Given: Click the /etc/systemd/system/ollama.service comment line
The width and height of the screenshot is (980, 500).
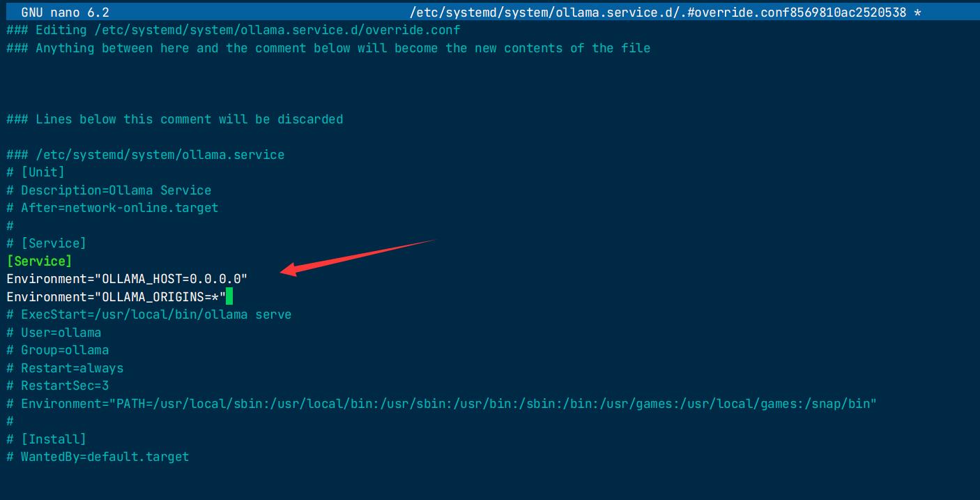Looking at the screenshot, I should click(146, 155).
